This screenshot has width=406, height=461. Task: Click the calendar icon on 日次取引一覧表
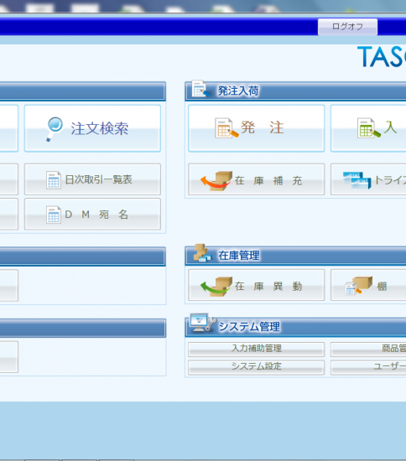tap(54, 180)
